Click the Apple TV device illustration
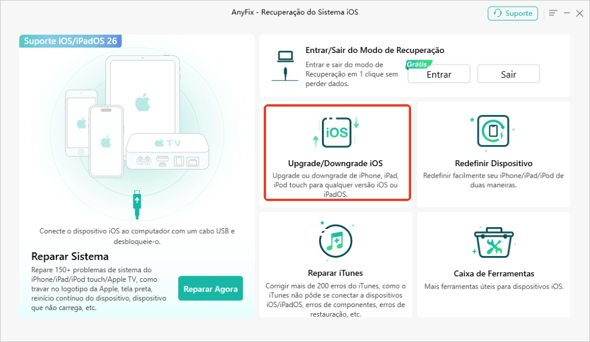Image resolution: width=590 pixels, height=342 pixels. (167, 151)
